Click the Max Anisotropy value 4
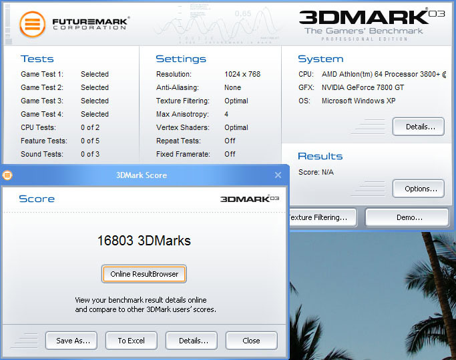 coord(226,114)
